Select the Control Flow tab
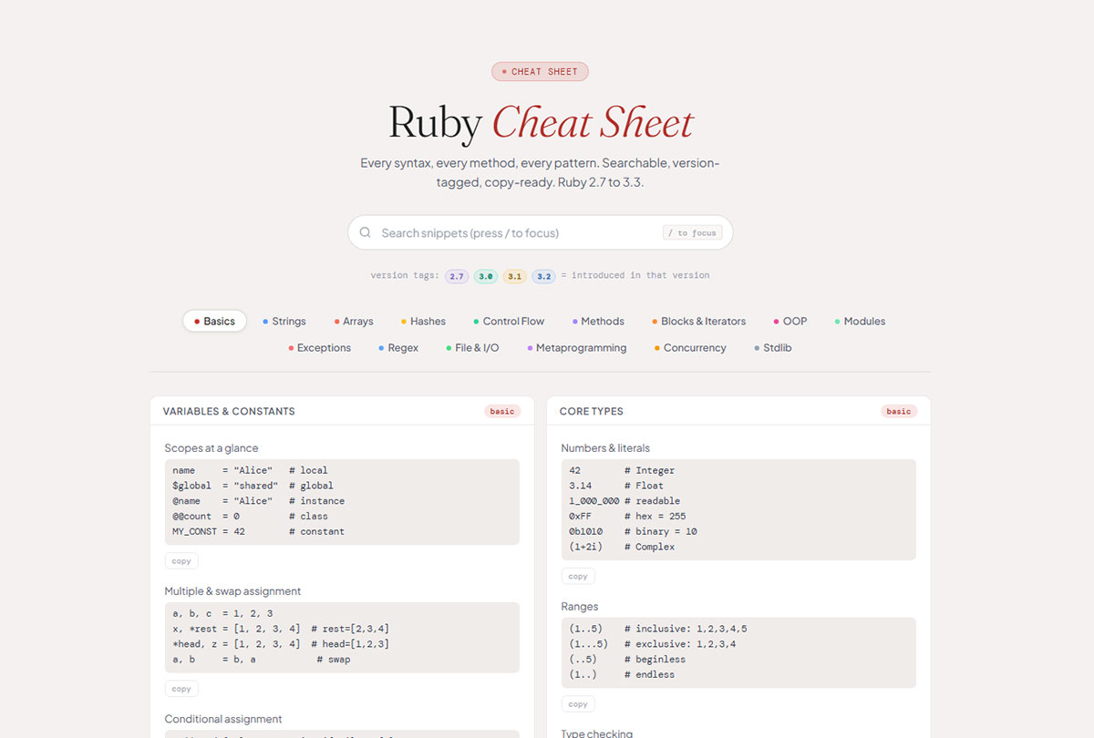The height and width of the screenshot is (738, 1094). [508, 321]
